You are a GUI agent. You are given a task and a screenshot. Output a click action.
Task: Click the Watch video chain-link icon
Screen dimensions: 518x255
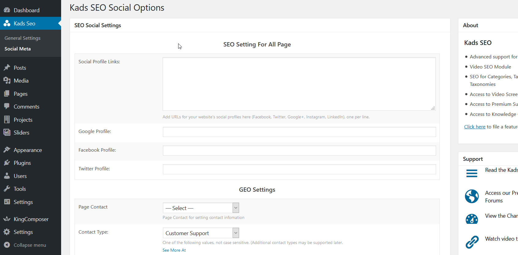coord(472,242)
